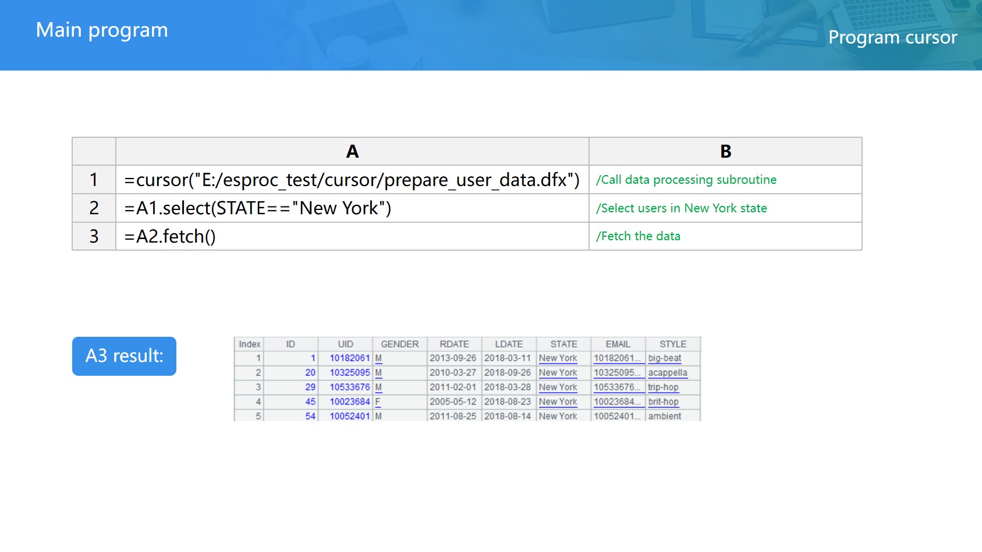The height and width of the screenshot is (552, 982).
Task: Click the "A3 result:" blue button
Action: [124, 356]
